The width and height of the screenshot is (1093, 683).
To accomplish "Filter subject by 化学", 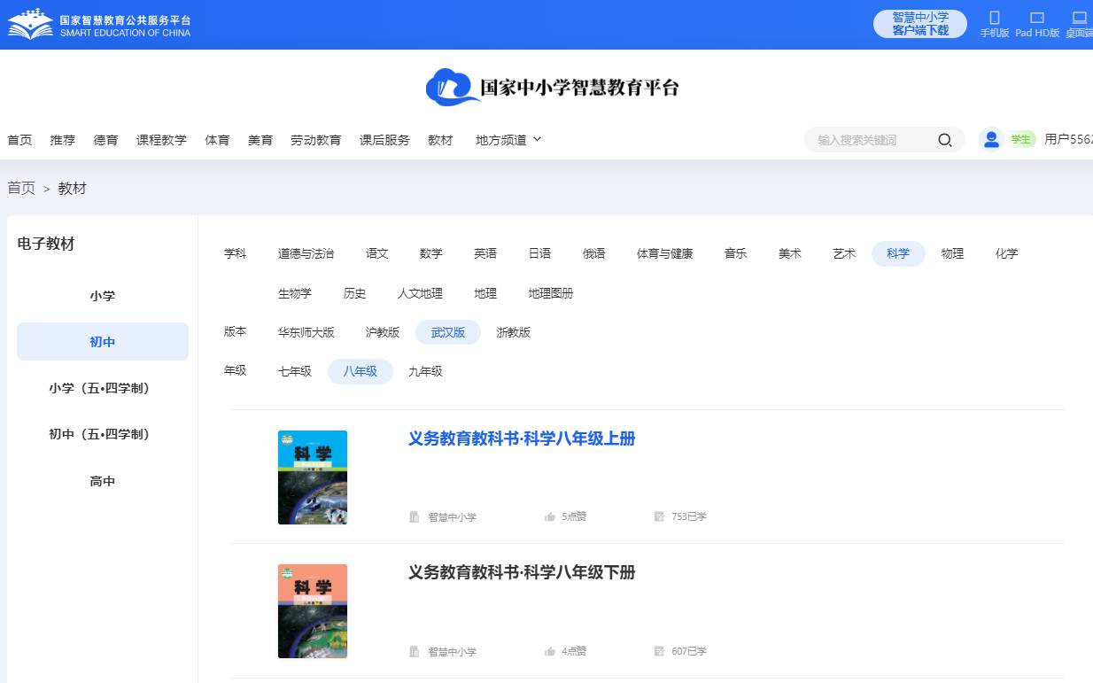I will coord(1006,253).
